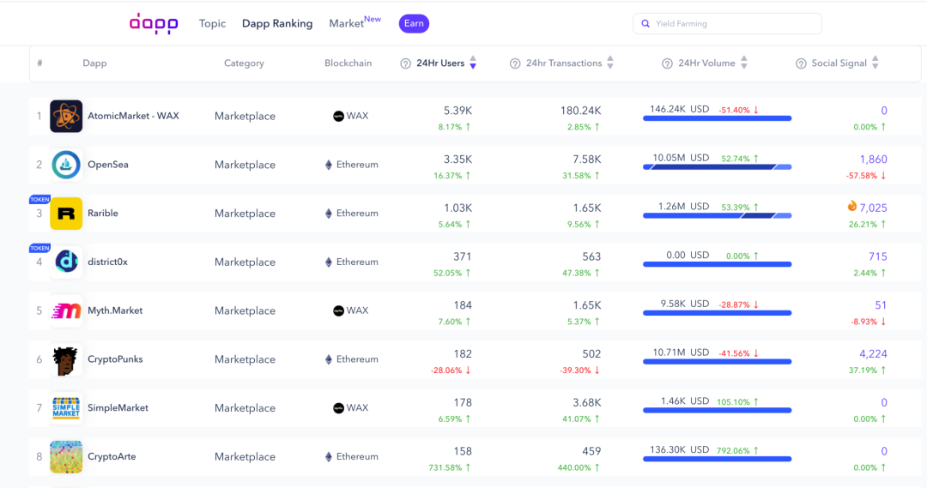Click the Blockchain column header
This screenshot has width=927, height=488.
[x=348, y=63]
